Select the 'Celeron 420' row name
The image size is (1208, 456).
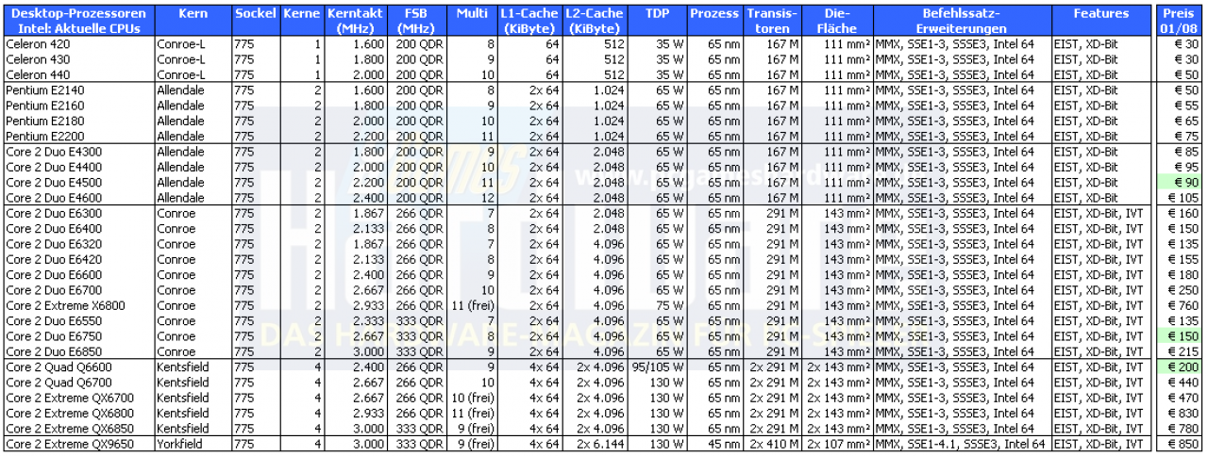pyautogui.click(x=79, y=44)
